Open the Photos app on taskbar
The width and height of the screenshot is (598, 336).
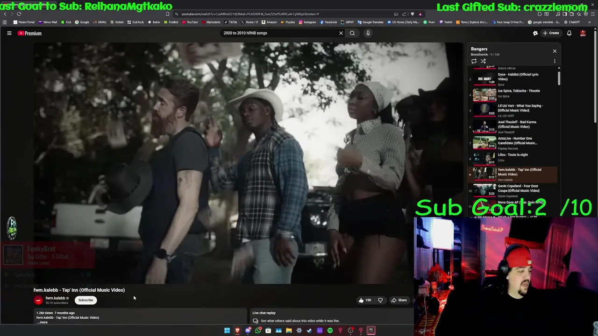pos(278,330)
